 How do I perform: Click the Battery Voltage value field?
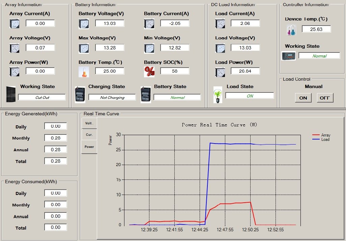[x=110, y=23]
